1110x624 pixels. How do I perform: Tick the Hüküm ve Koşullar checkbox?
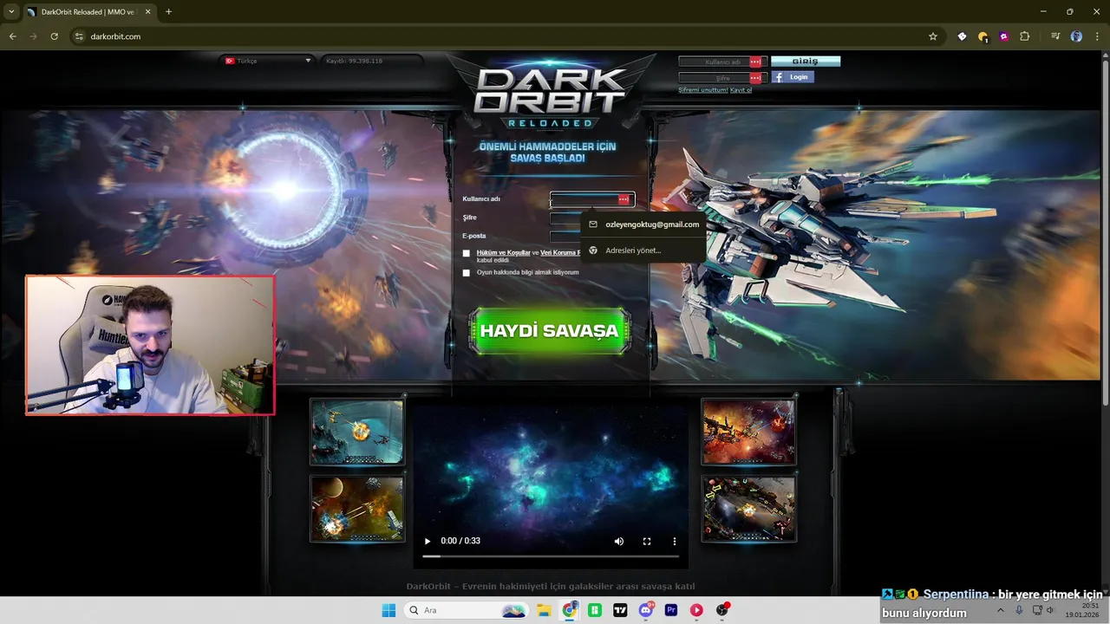(467, 254)
